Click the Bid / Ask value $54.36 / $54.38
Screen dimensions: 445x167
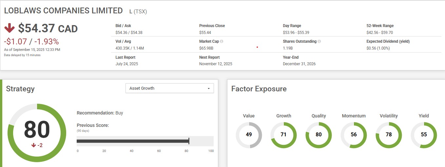tap(129, 33)
